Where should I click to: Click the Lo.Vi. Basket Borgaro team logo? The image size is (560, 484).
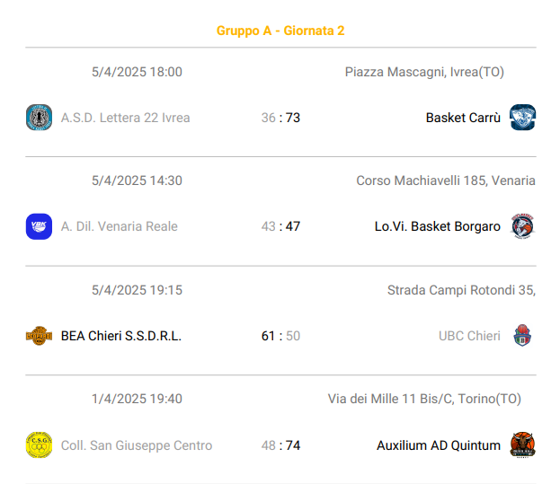coord(522,226)
